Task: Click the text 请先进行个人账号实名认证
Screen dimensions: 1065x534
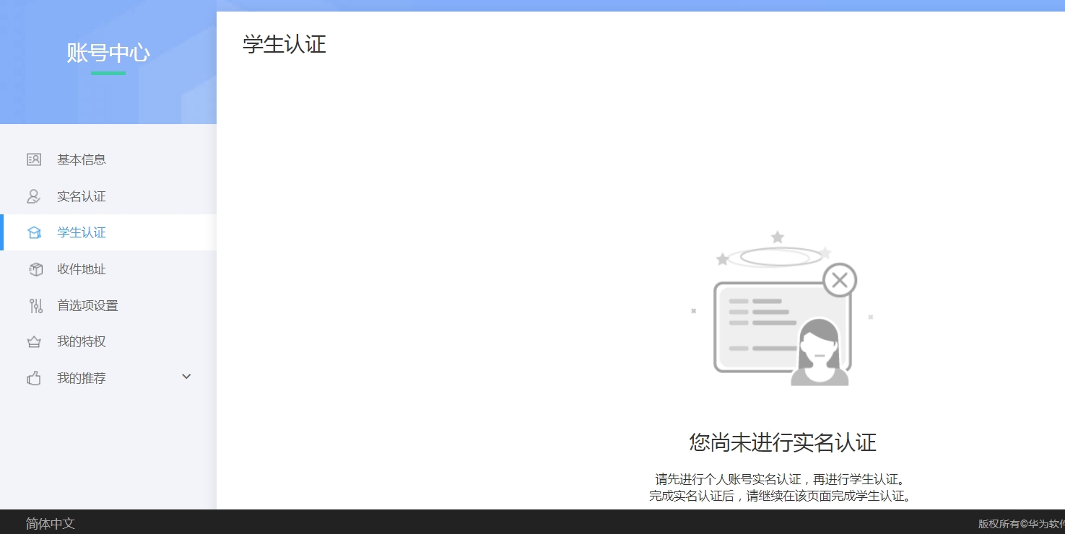Action: (x=728, y=479)
